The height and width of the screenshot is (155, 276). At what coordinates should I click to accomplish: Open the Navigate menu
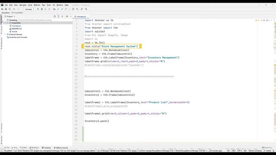(x=23, y=5)
